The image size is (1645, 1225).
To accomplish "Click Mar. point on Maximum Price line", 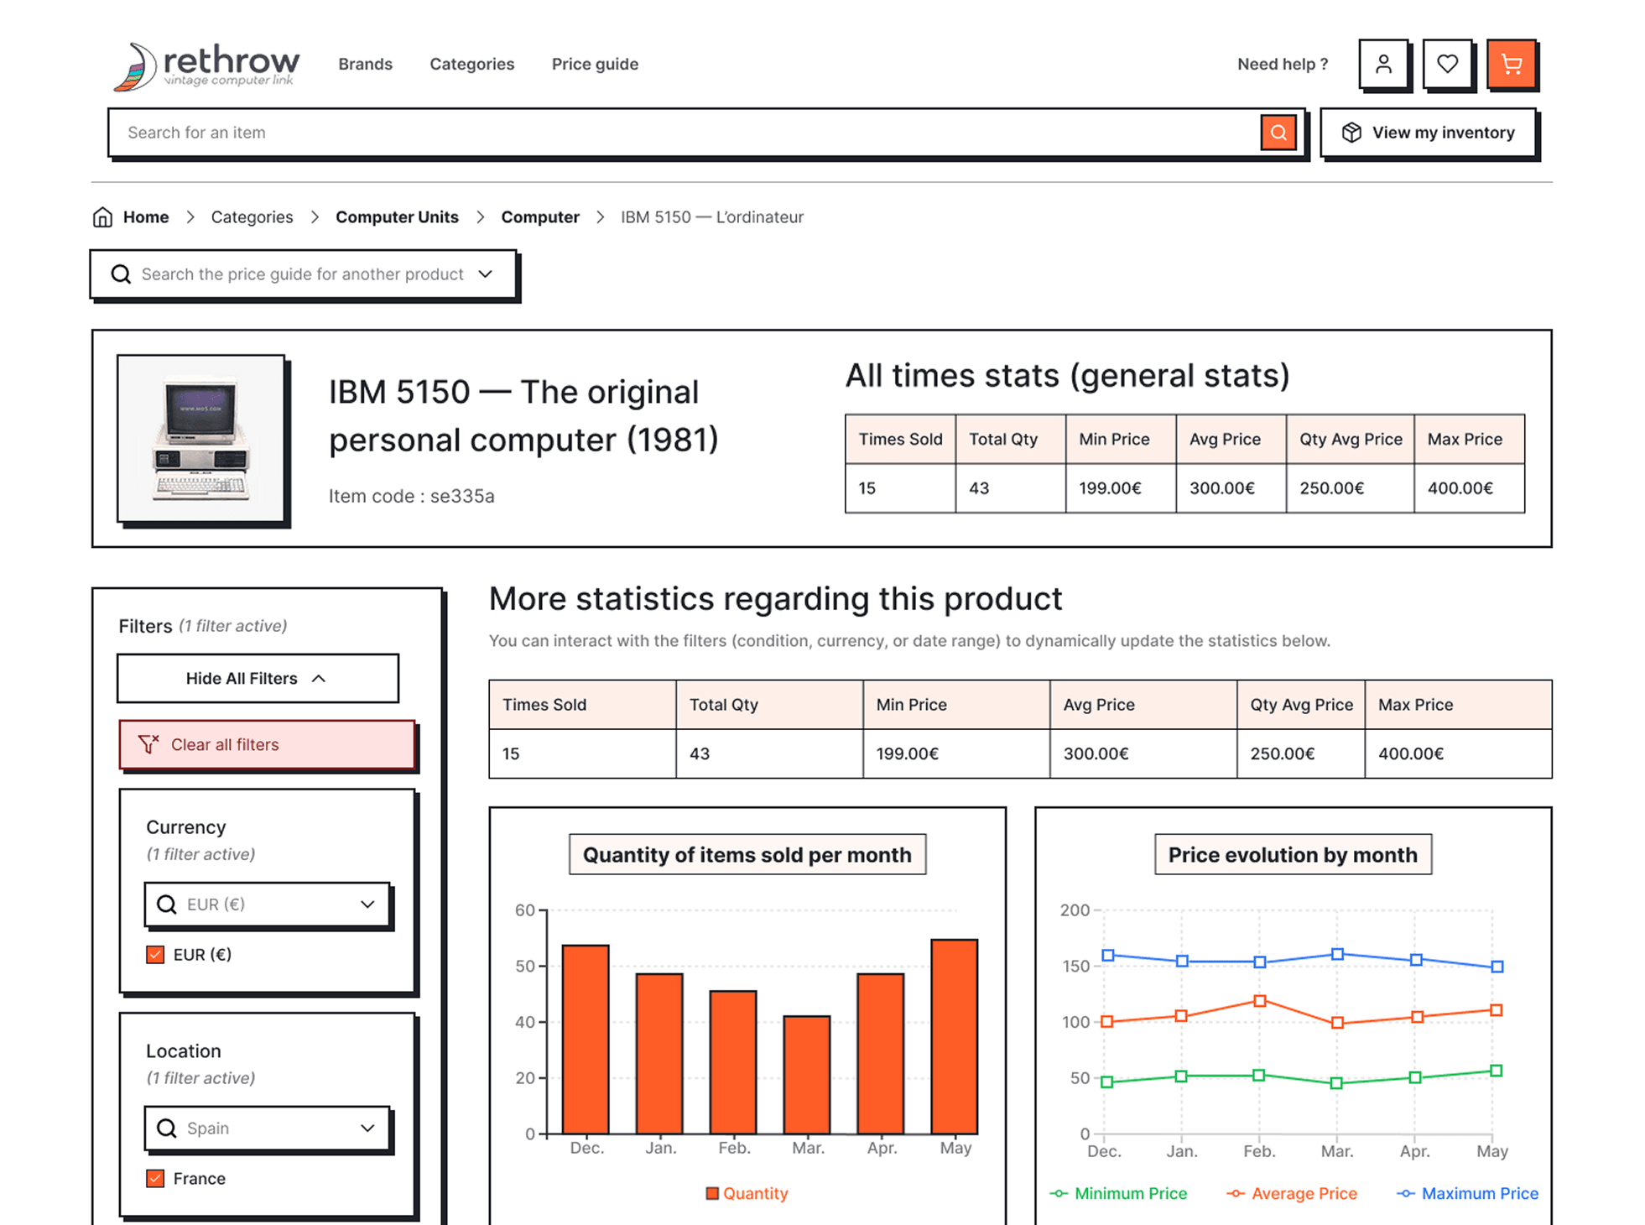I will point(1337,954).
